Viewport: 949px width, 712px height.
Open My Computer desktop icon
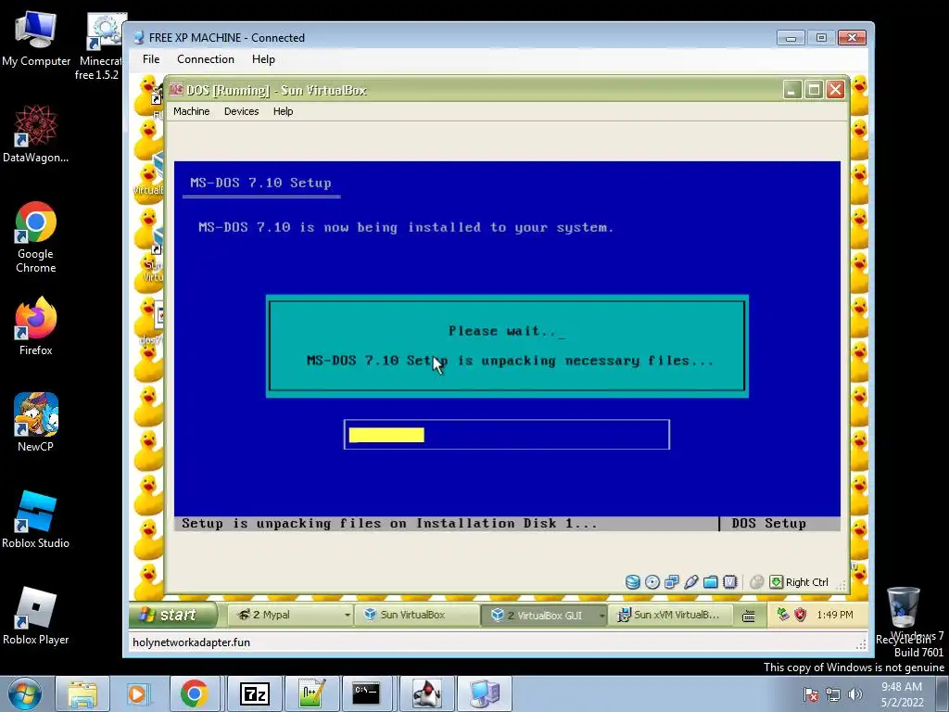click(36, 39)
